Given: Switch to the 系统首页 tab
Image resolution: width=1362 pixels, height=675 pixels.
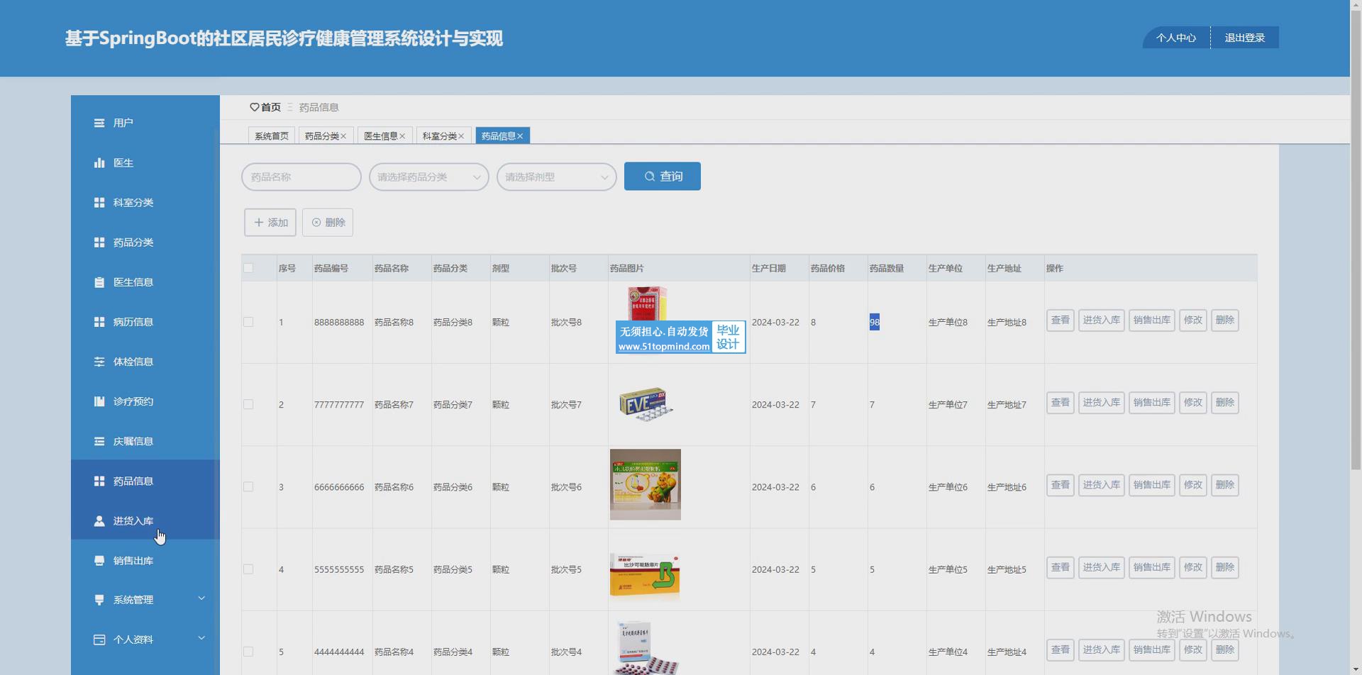Looking at the screenshot, I should coord(271,136).
